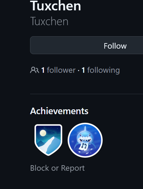Select Block or Report link
143x189 pixels.
tap(57, 168)
